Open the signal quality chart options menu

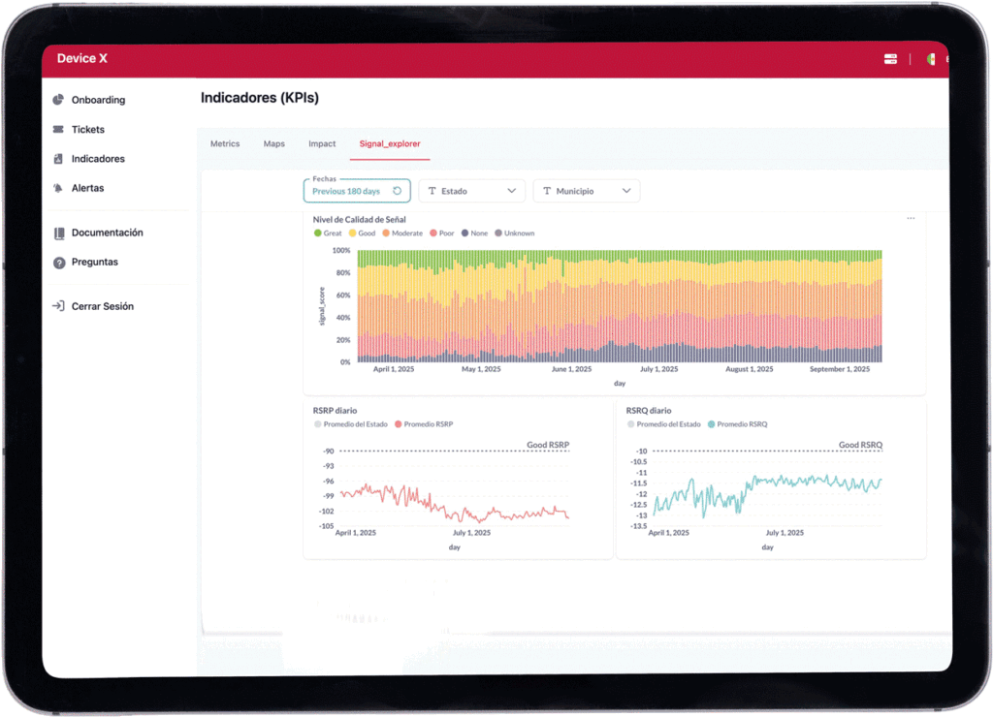(911, 219)
